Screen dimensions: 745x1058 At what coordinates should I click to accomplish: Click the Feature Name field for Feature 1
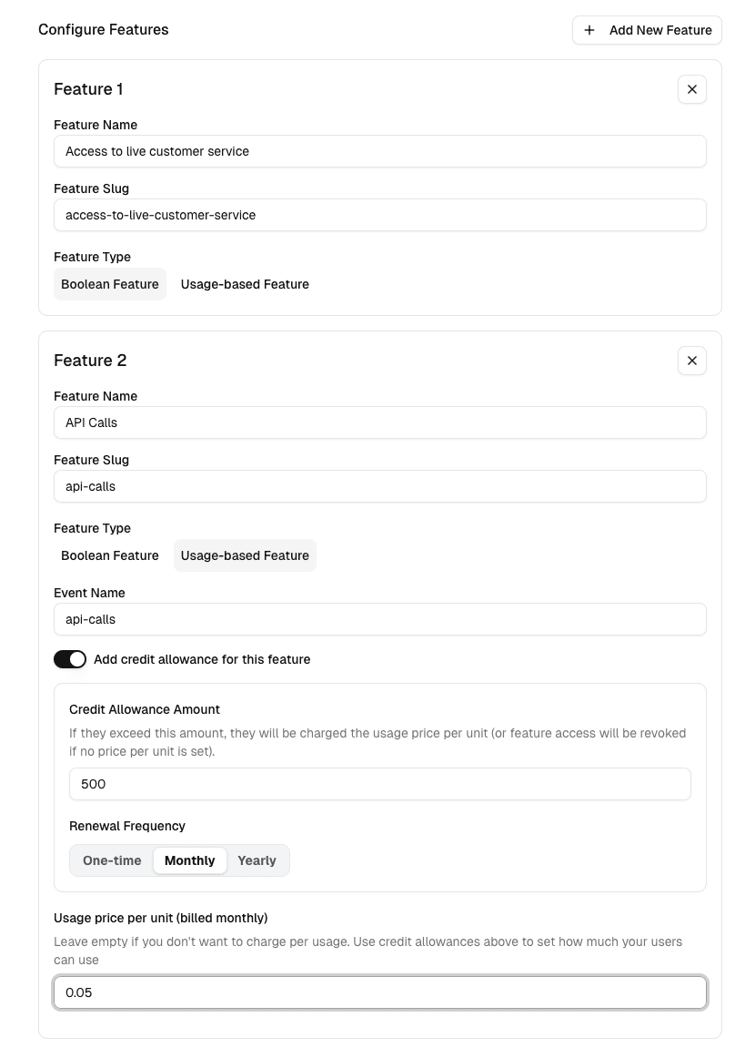[x=380, y=151]
